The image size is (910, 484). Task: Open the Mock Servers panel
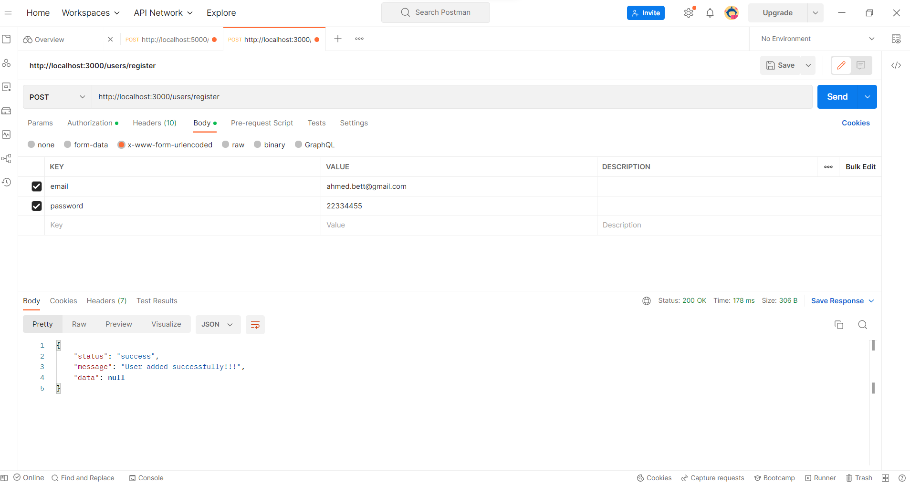click(x=7, y=111)
